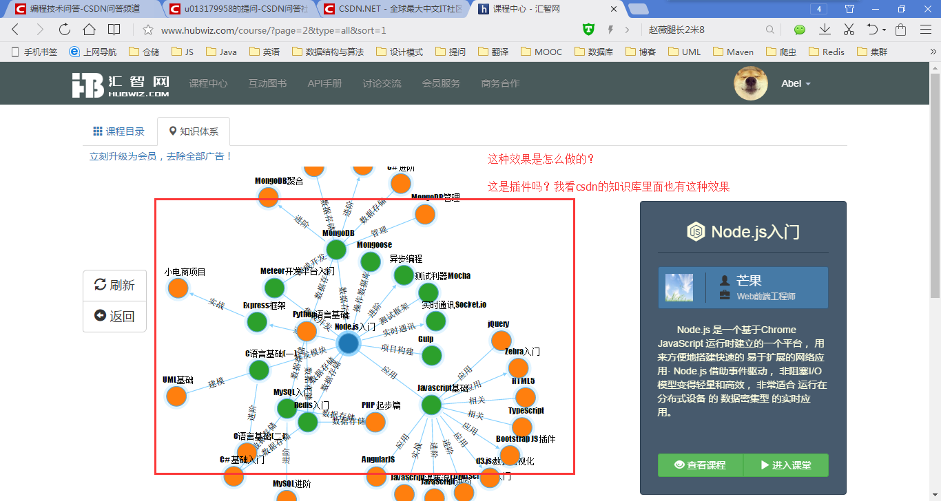Switch to the 课程目录 tab
Image resolution: width=941 pixels, height=501 pixels.
119,131
